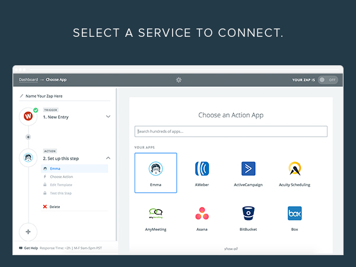Click the TRIGGER label badge
This screenshot has height=267, width=356.
[50, 110]
